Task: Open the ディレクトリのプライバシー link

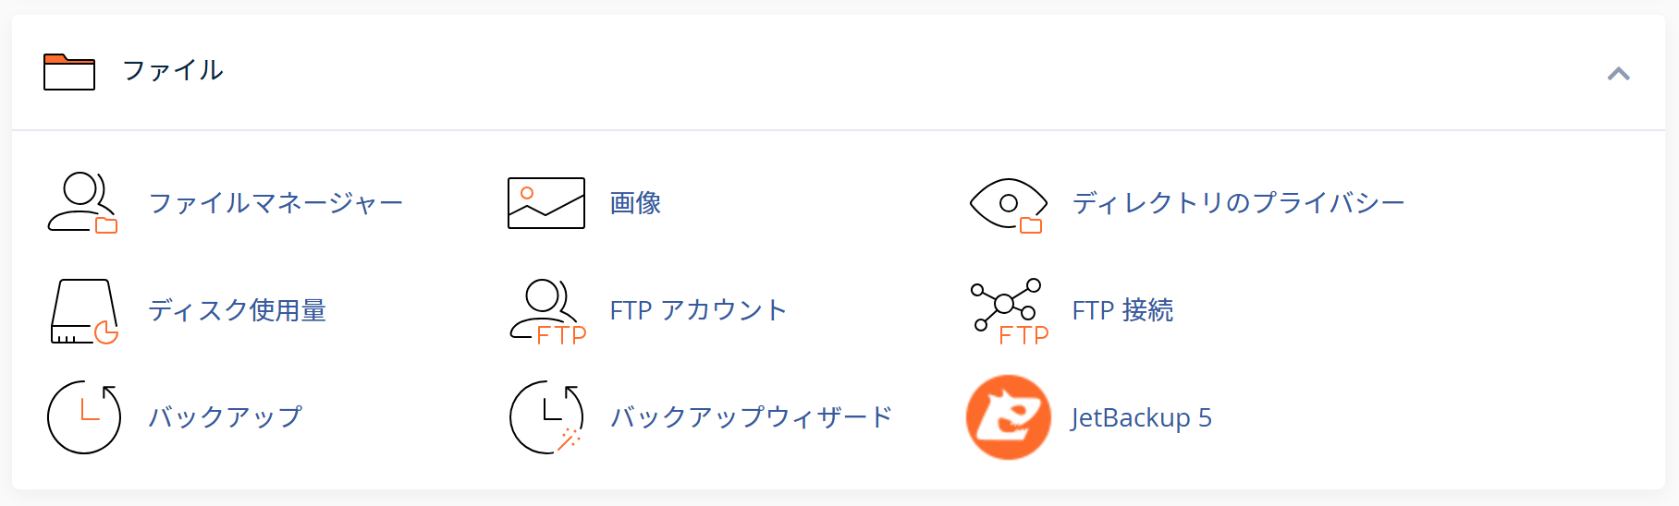Action: pyautogui.click(x=1238, y=203)
